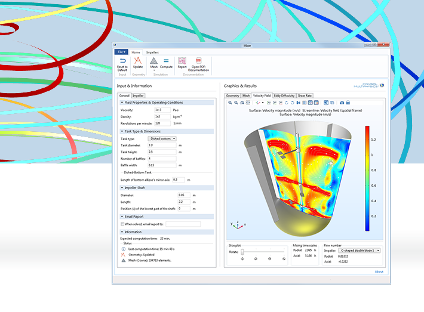This screenshot has width=424, height=312.
Task: Open the Eddy Diffusivity tab
Action: (284, 95)
